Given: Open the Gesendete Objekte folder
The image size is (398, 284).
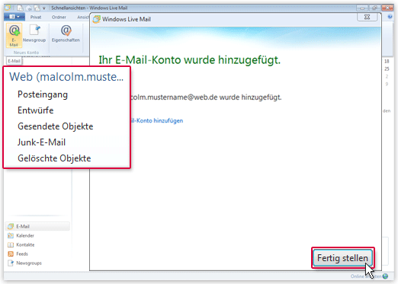Looking at the screenshot, I should (x=56, y=126).
